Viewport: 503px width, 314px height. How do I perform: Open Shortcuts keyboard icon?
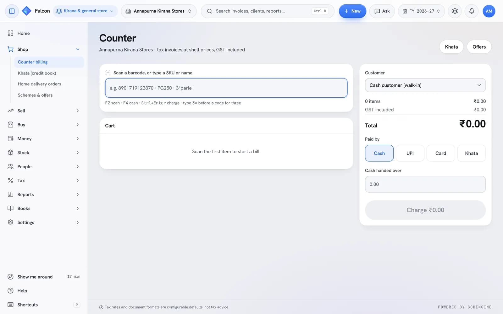click(x=10, y=305)
